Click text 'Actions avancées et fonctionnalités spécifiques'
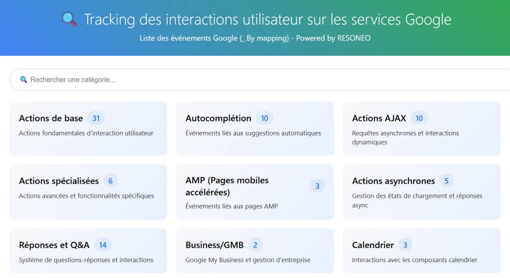 tap(87, 196)
